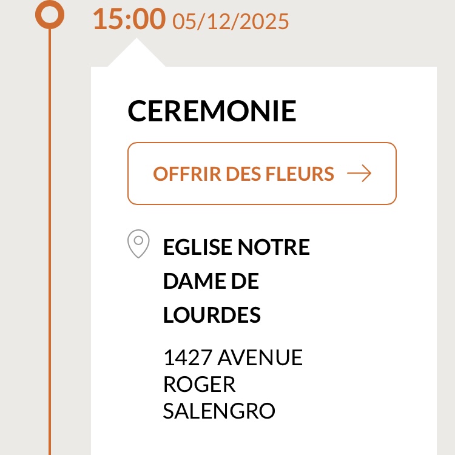Click the CEREMONIE heading
This screenshot has width=455, height=455.
pos(212,111)
